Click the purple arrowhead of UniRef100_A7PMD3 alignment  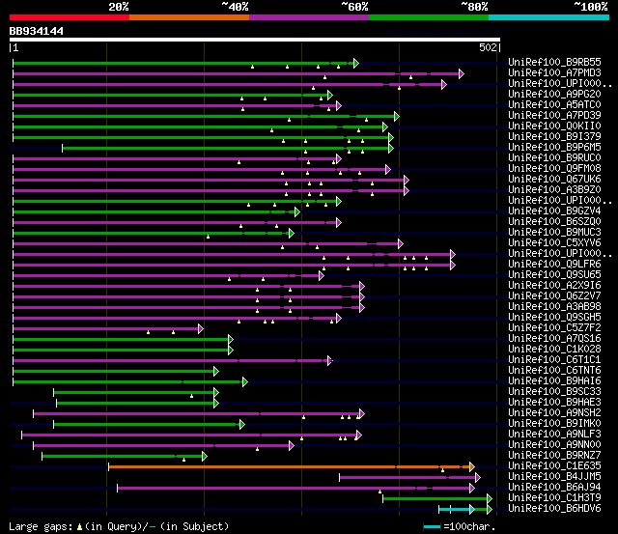(x=462, y=73)
